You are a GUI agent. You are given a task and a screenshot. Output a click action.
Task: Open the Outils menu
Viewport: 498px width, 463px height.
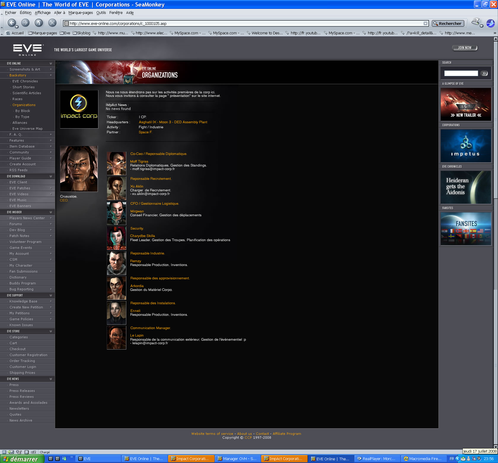tap(101, 12)
